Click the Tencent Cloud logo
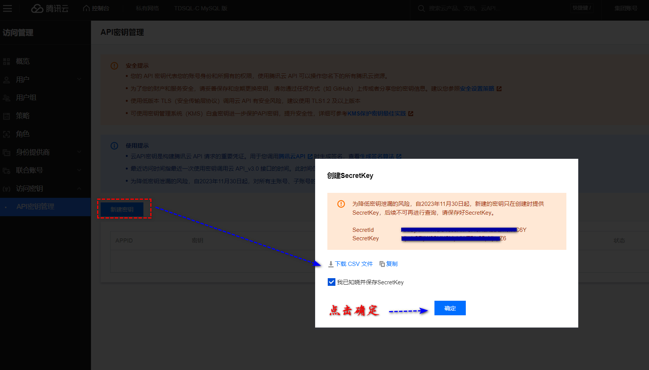 point(50,8)
